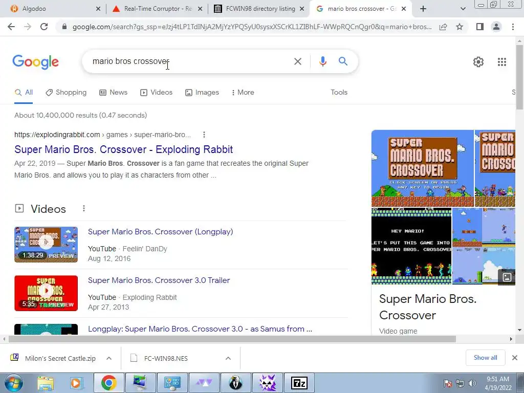Clear the search box text
Viewport: 524px width, 393px height.
click(297, 61)
